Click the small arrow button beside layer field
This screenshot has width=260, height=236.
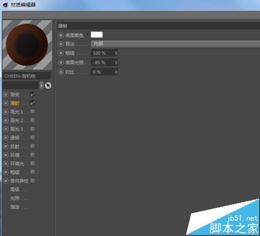click(42, 86)
